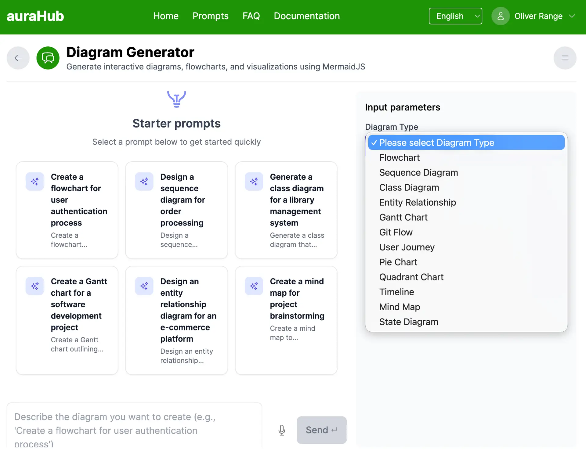This screenshot has width=586, height=472.
Task: Click the microphone icon for voice input
Action: 281,430
